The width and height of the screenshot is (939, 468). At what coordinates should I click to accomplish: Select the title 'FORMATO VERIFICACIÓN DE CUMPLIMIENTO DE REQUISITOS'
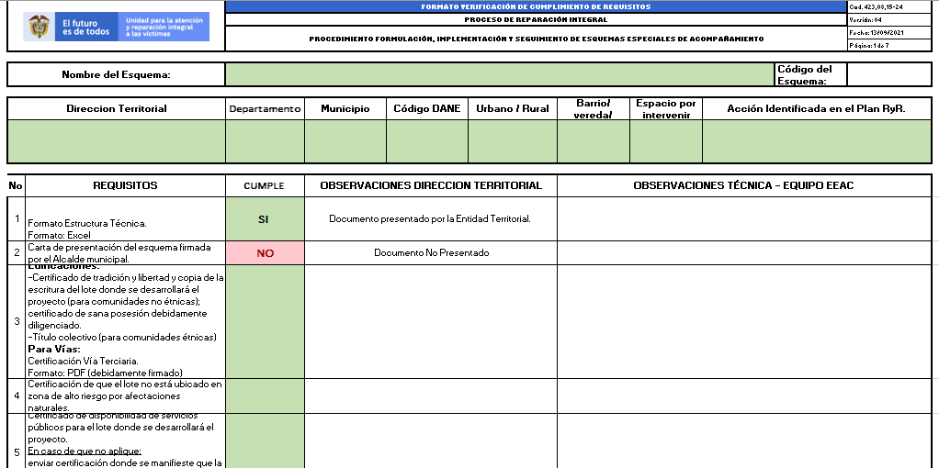536,7
